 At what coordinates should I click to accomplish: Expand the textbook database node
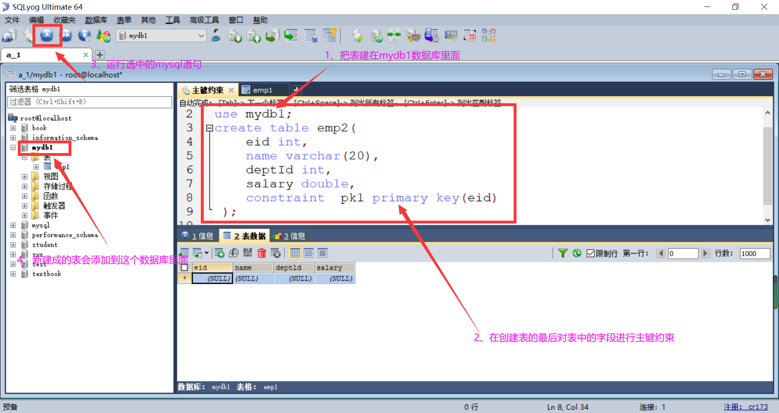point(13,274)
